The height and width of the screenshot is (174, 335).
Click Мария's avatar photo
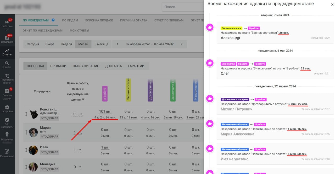click(x=33, y=132)
